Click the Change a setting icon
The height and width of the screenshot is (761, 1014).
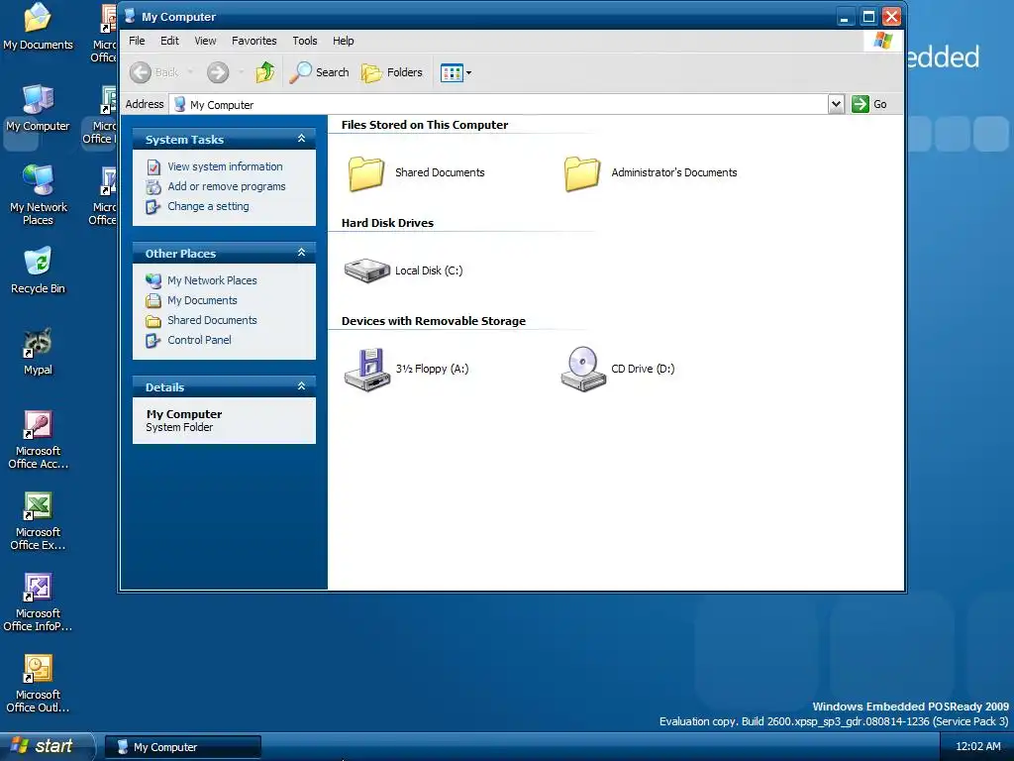pyautogui.click(x=153, y=207)
